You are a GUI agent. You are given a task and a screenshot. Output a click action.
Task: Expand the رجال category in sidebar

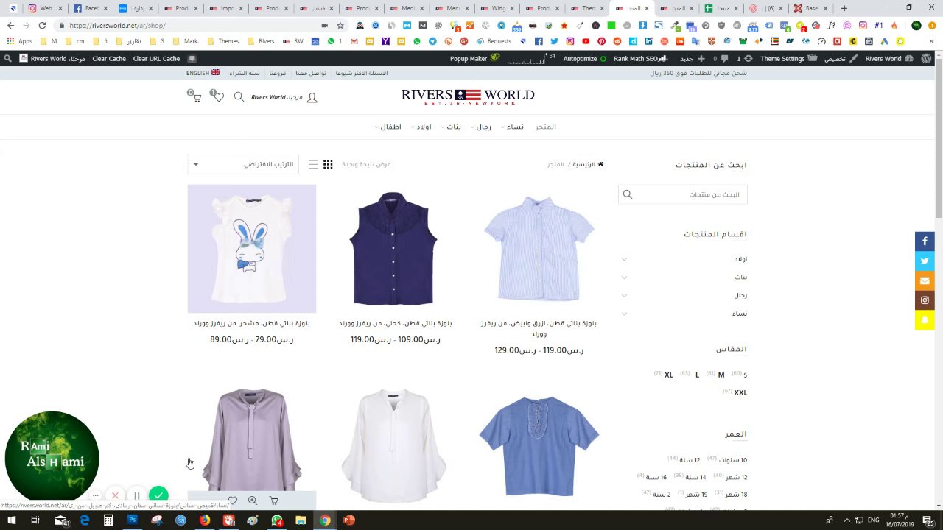point(624,296)
